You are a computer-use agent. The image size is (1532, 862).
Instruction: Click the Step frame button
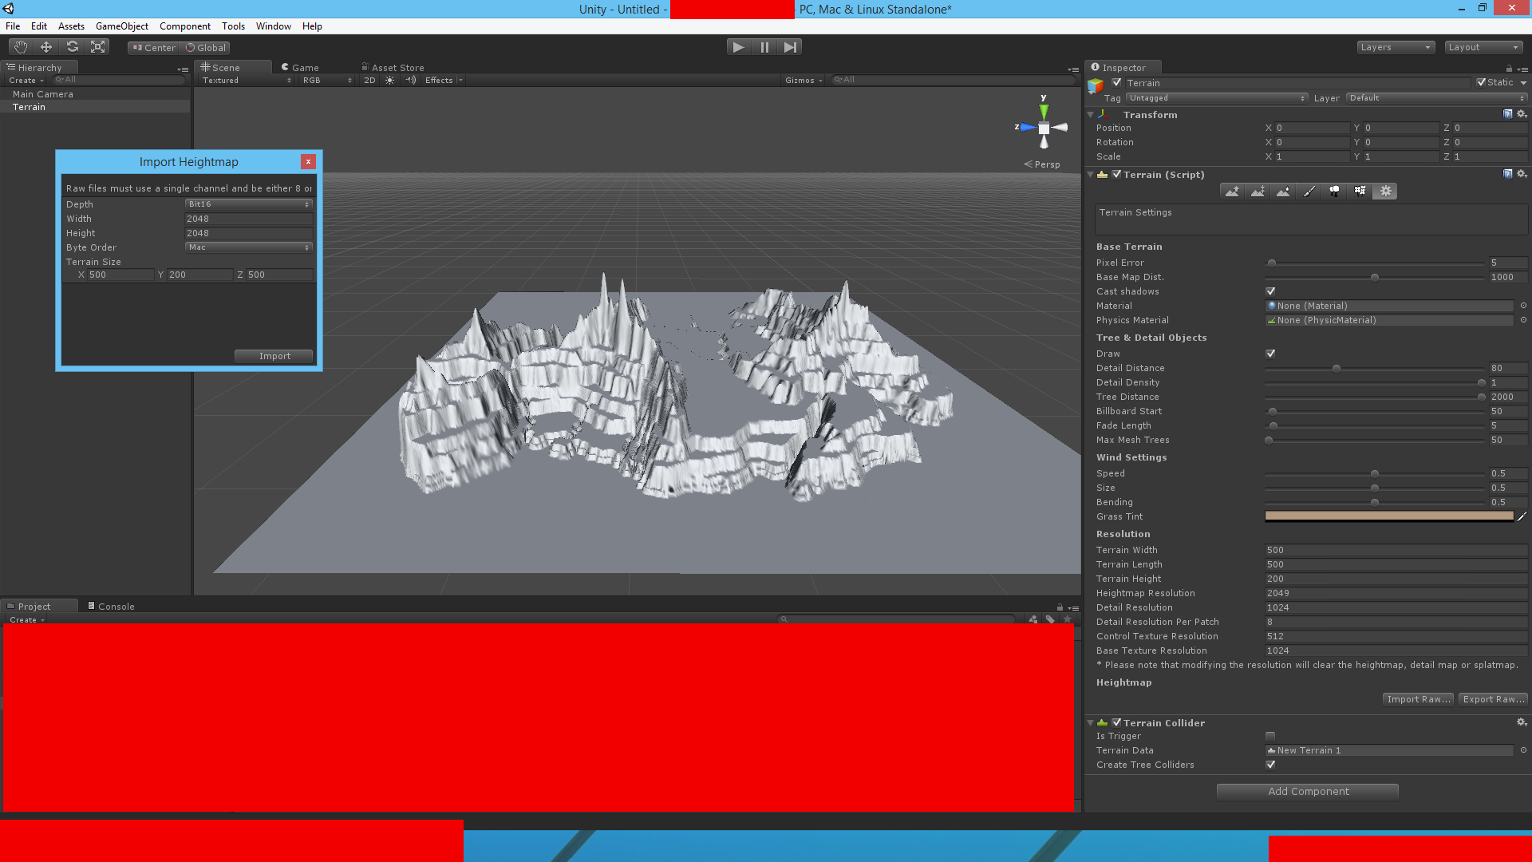pos(790,47)
